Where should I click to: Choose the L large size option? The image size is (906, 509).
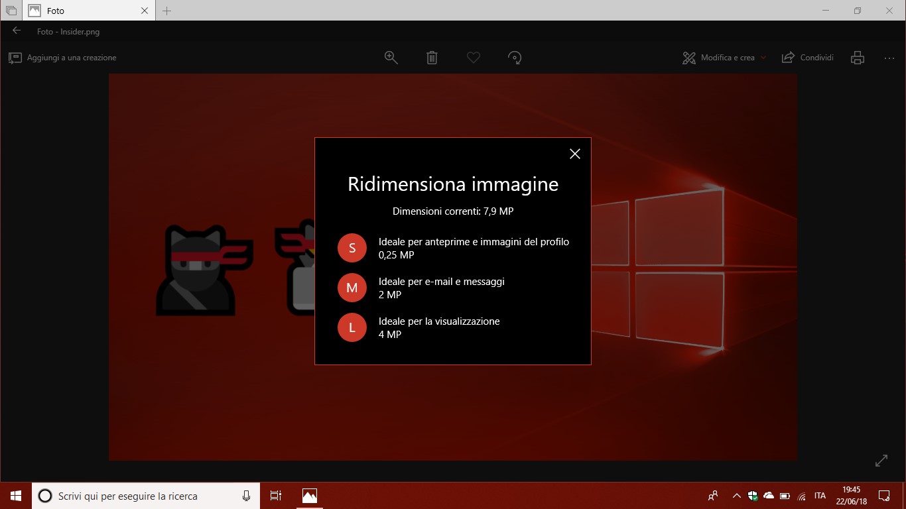pyautogui.click(x=352, y=327)
